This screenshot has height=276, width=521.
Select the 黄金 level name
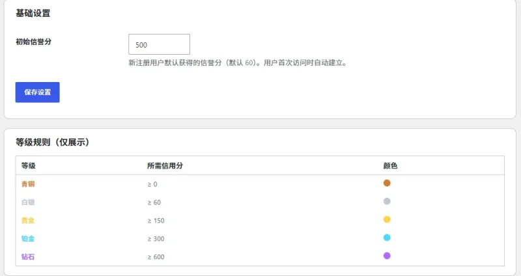(28, 221)
